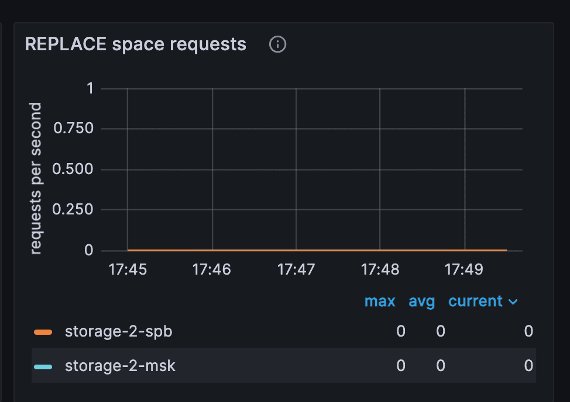The width and height of the screenshot is (570, 402).
Task: Toggle storage-2-spb series visibility
Action: point(118,332)
